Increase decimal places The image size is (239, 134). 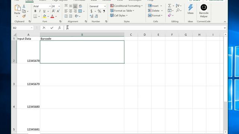pyautogui.click(x=91, y=16)
